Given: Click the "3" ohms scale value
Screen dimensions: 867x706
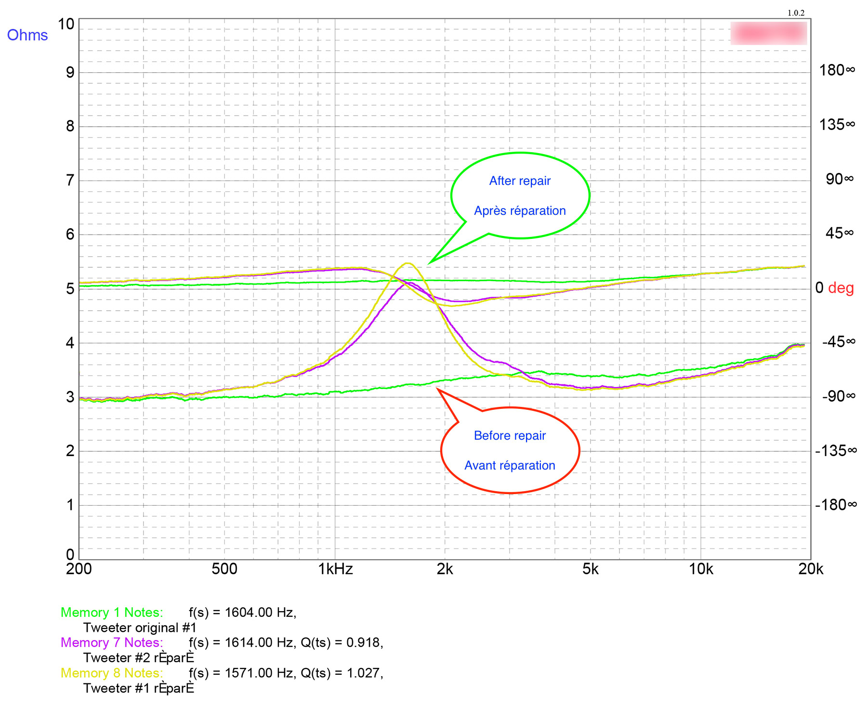Looking at the screenshot, I should click(70, 397).
